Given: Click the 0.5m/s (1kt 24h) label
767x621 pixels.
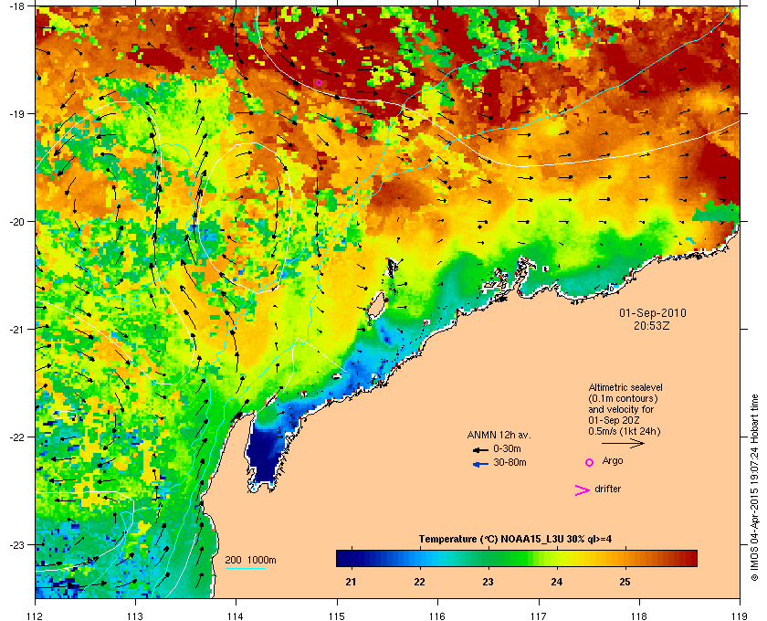Looking at the screenshot, I should click(625, 432).
